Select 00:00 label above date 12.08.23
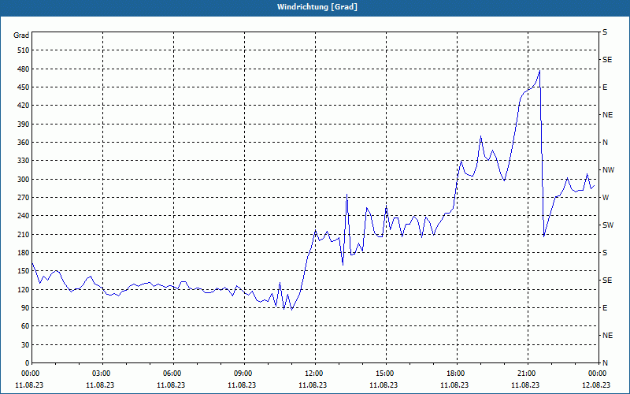The image size is (630, 394). (x=596, y=373)
